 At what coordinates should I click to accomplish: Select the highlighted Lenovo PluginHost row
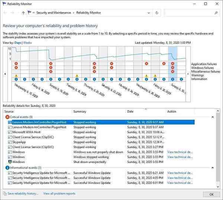pos(101,122)
